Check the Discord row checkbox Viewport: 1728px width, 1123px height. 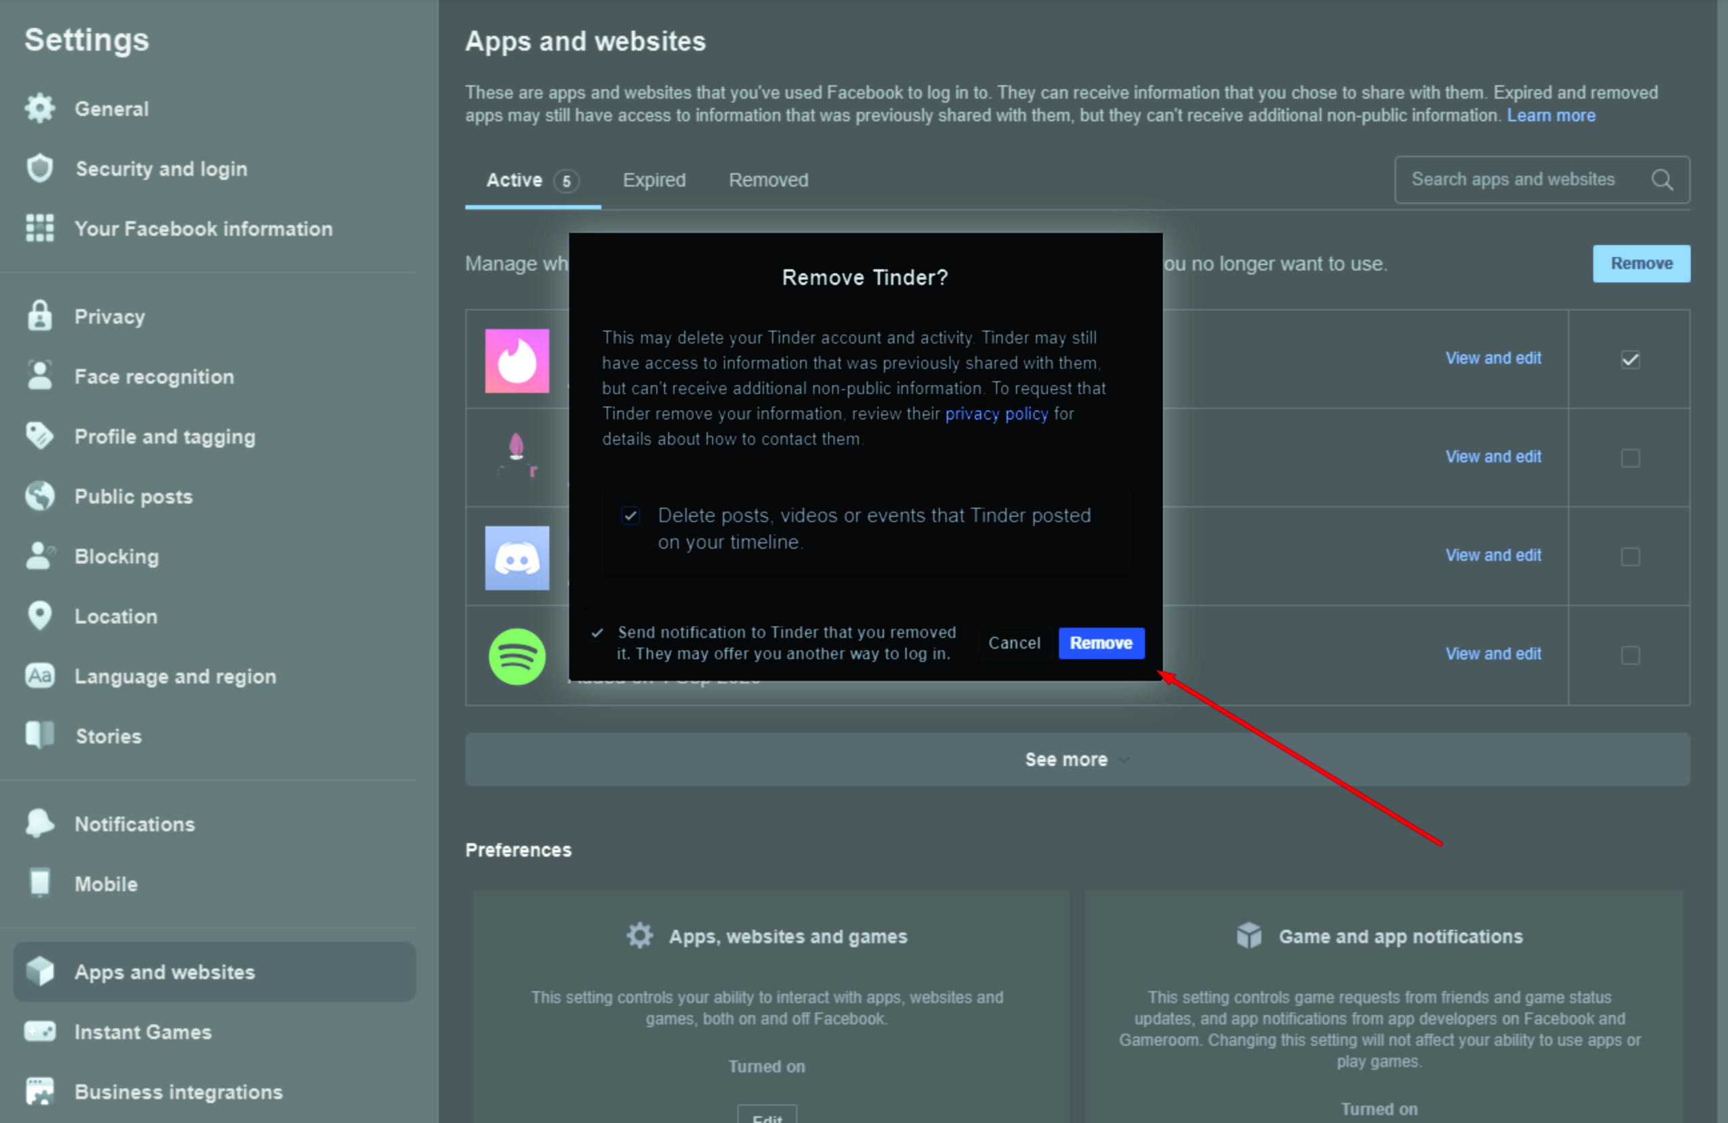[x=1630, y=556]
